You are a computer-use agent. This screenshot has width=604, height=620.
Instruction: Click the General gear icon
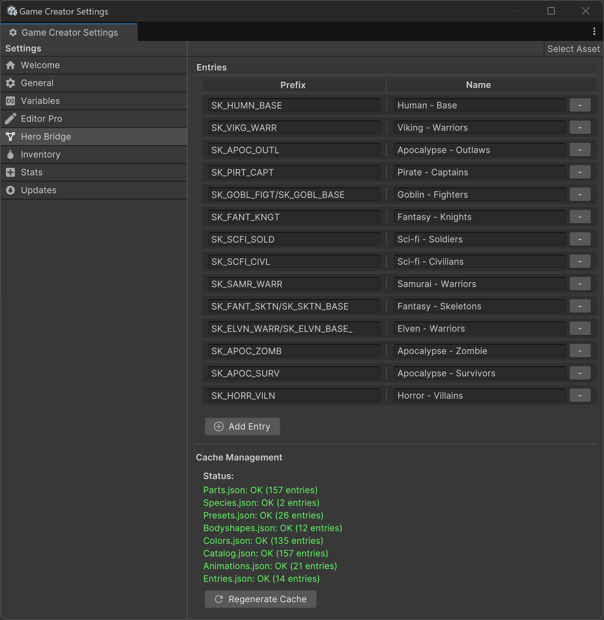coord(10,83)
